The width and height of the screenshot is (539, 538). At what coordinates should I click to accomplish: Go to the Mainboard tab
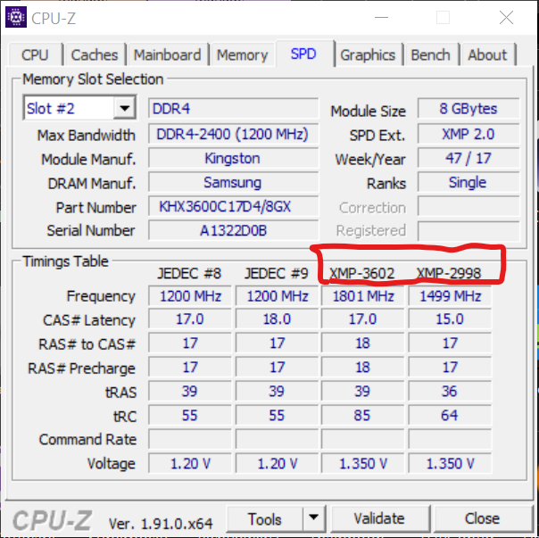[x=168, y=55]
